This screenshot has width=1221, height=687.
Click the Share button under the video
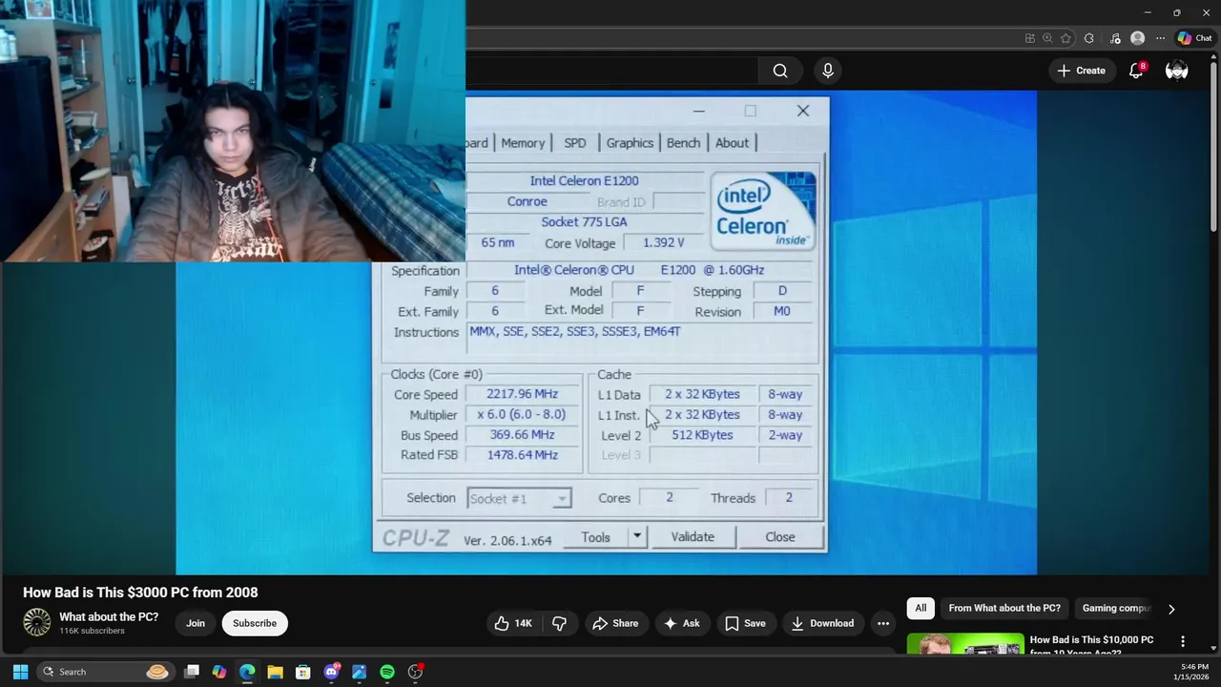coord(615,623)
